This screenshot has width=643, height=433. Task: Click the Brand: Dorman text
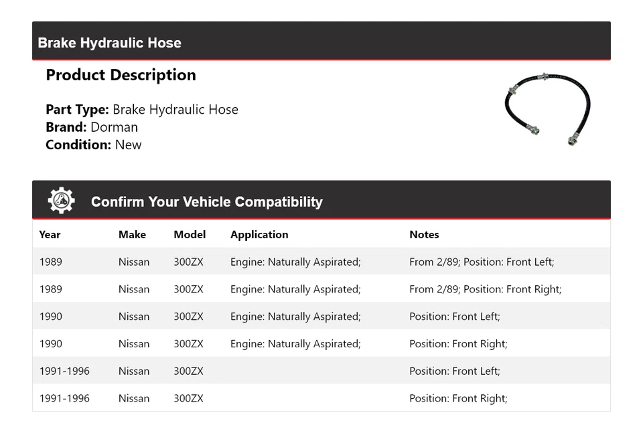[x=92, y=127]
